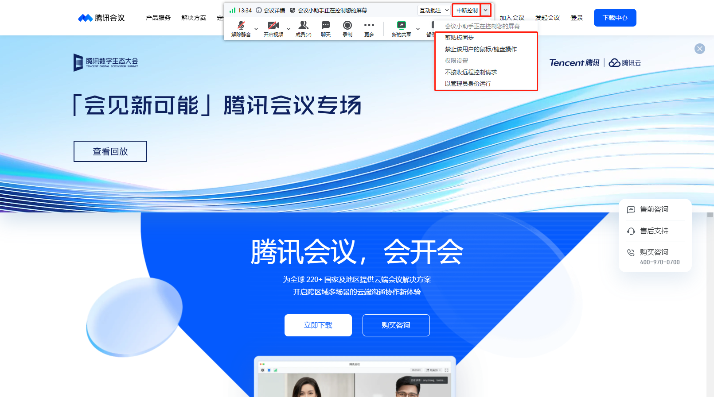Click the 腾讯云 cloud logo on banner
The image size is (714, 397).
tap(625, 63)
